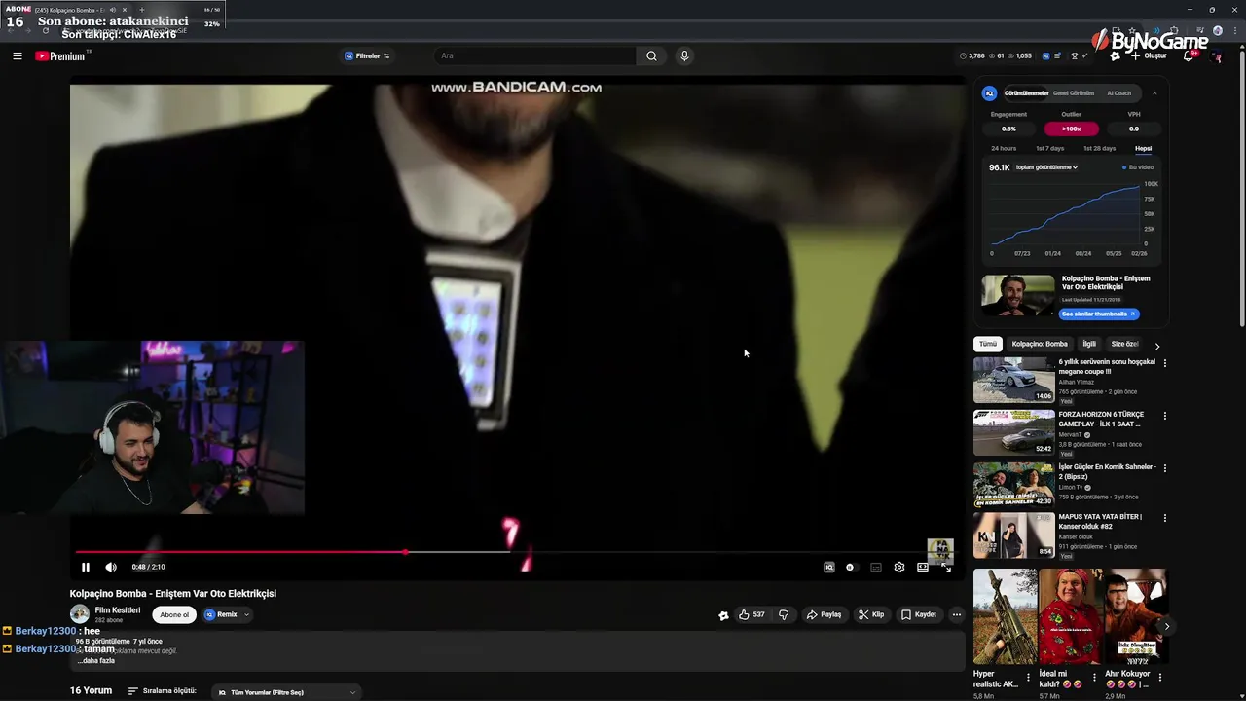The height and width of the screenshot is (701, 1246).
Task: Open Forza Horizon 6 Türkçe Gameplay video title
Action: (x=1102, y=419)
